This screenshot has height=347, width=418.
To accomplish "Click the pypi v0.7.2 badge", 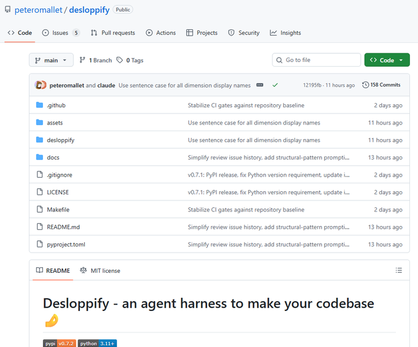I will pos(60,343).
